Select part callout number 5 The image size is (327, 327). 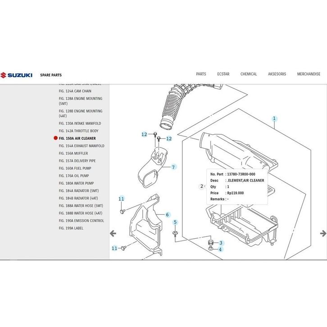click(175, 223)
